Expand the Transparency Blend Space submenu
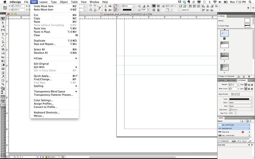This screenshot has width=255, height=159. (55, 92)
